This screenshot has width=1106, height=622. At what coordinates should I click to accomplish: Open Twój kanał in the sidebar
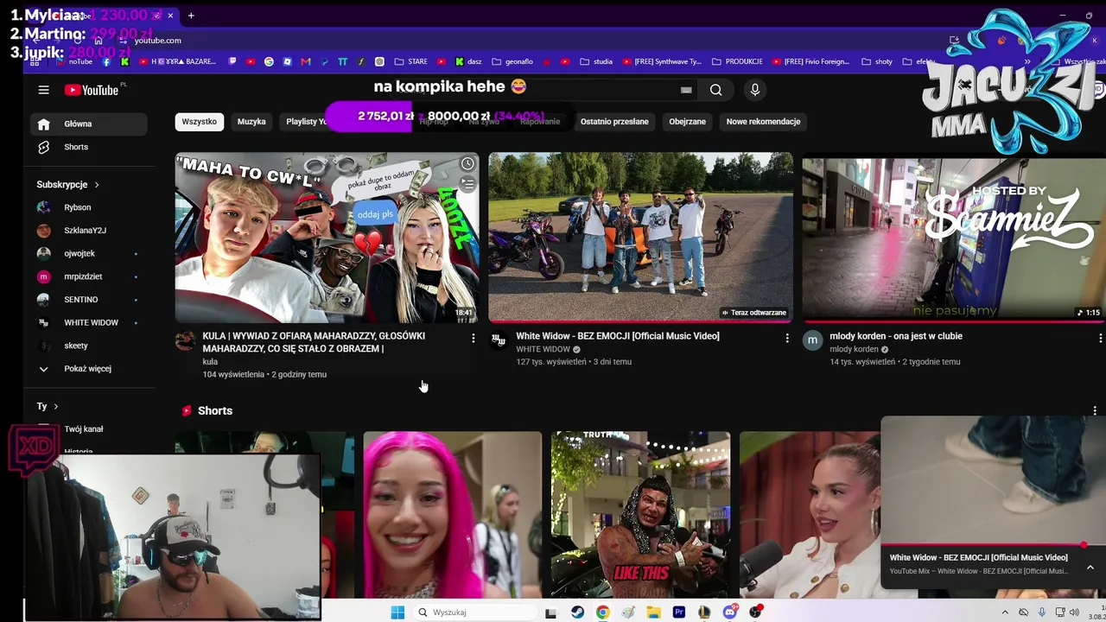pyautogui.click(x=88, y=429)
